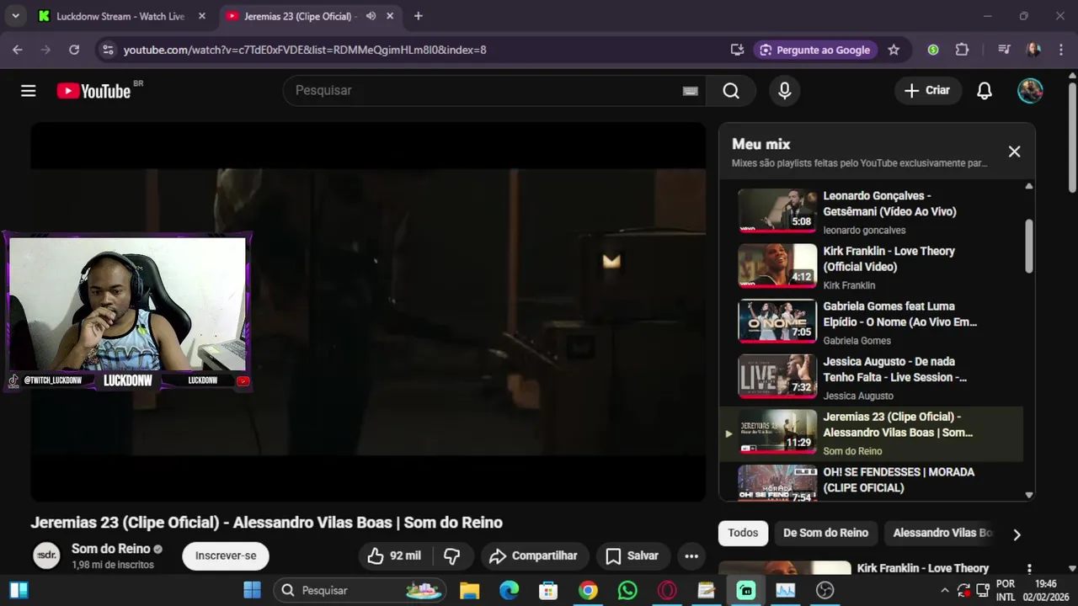1078x606 pixels.
Task: Open options for recommended Kirk Franklin video
Action: [x=1028, y=570]
